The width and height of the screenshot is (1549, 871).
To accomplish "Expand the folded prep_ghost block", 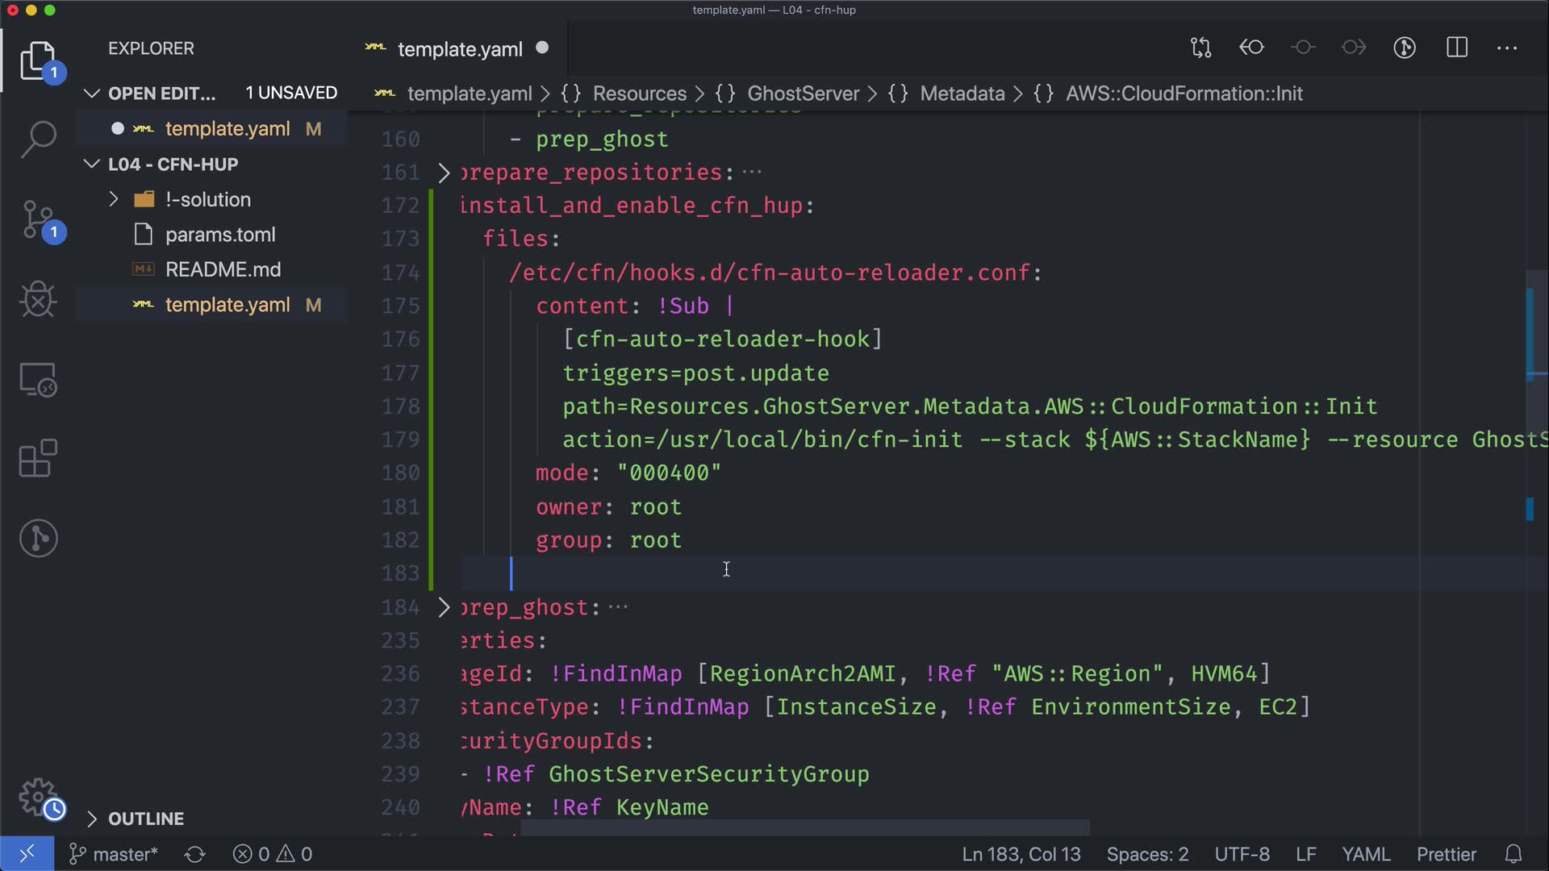I will 444,607.
